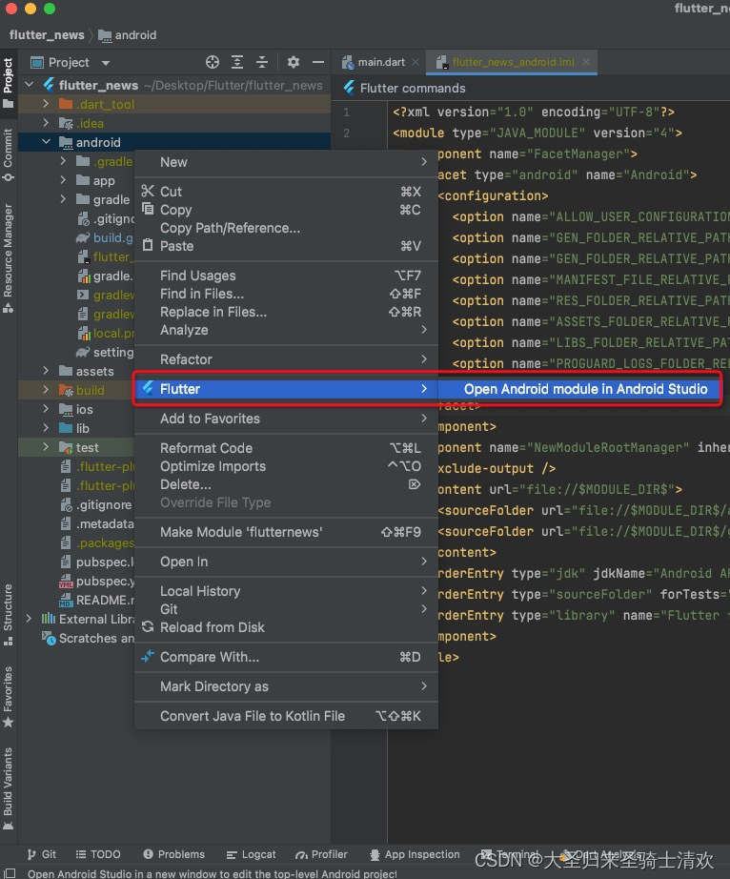The height and width of the screenshot is (879, 730).
Task: Open the Problems tool window
Action: pos(173,854)
